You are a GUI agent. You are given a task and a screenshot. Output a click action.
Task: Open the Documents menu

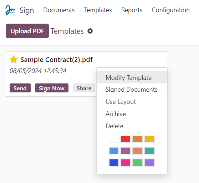[x=59, y=10]
